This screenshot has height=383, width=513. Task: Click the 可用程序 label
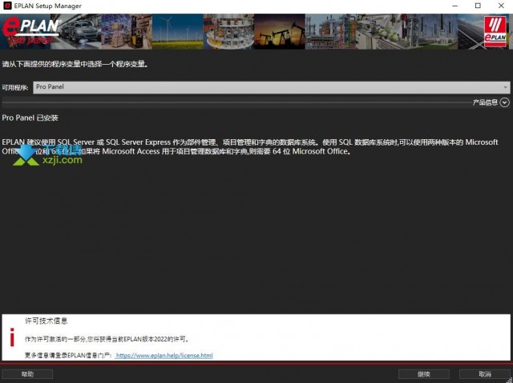(x=15, y=87)
